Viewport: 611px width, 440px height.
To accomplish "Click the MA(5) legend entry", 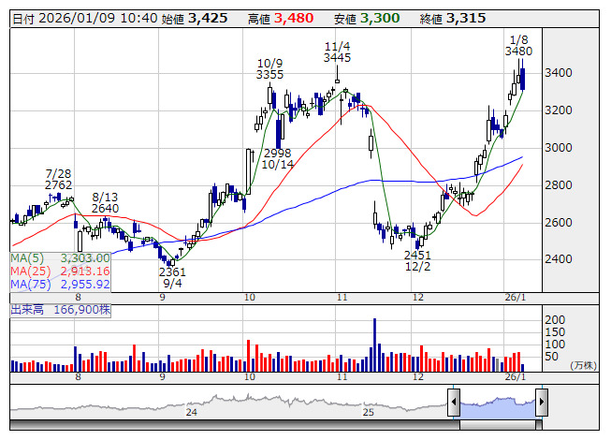I will click(60, 257).
